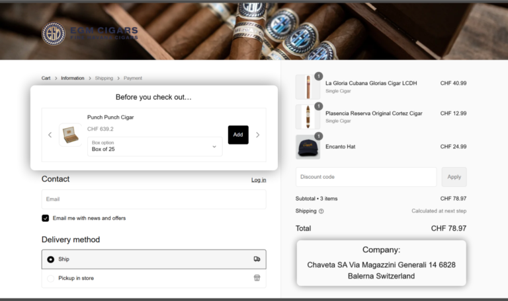Click the Encanto Hat product name
Viewport: 508px width, 301px height.
340,147
